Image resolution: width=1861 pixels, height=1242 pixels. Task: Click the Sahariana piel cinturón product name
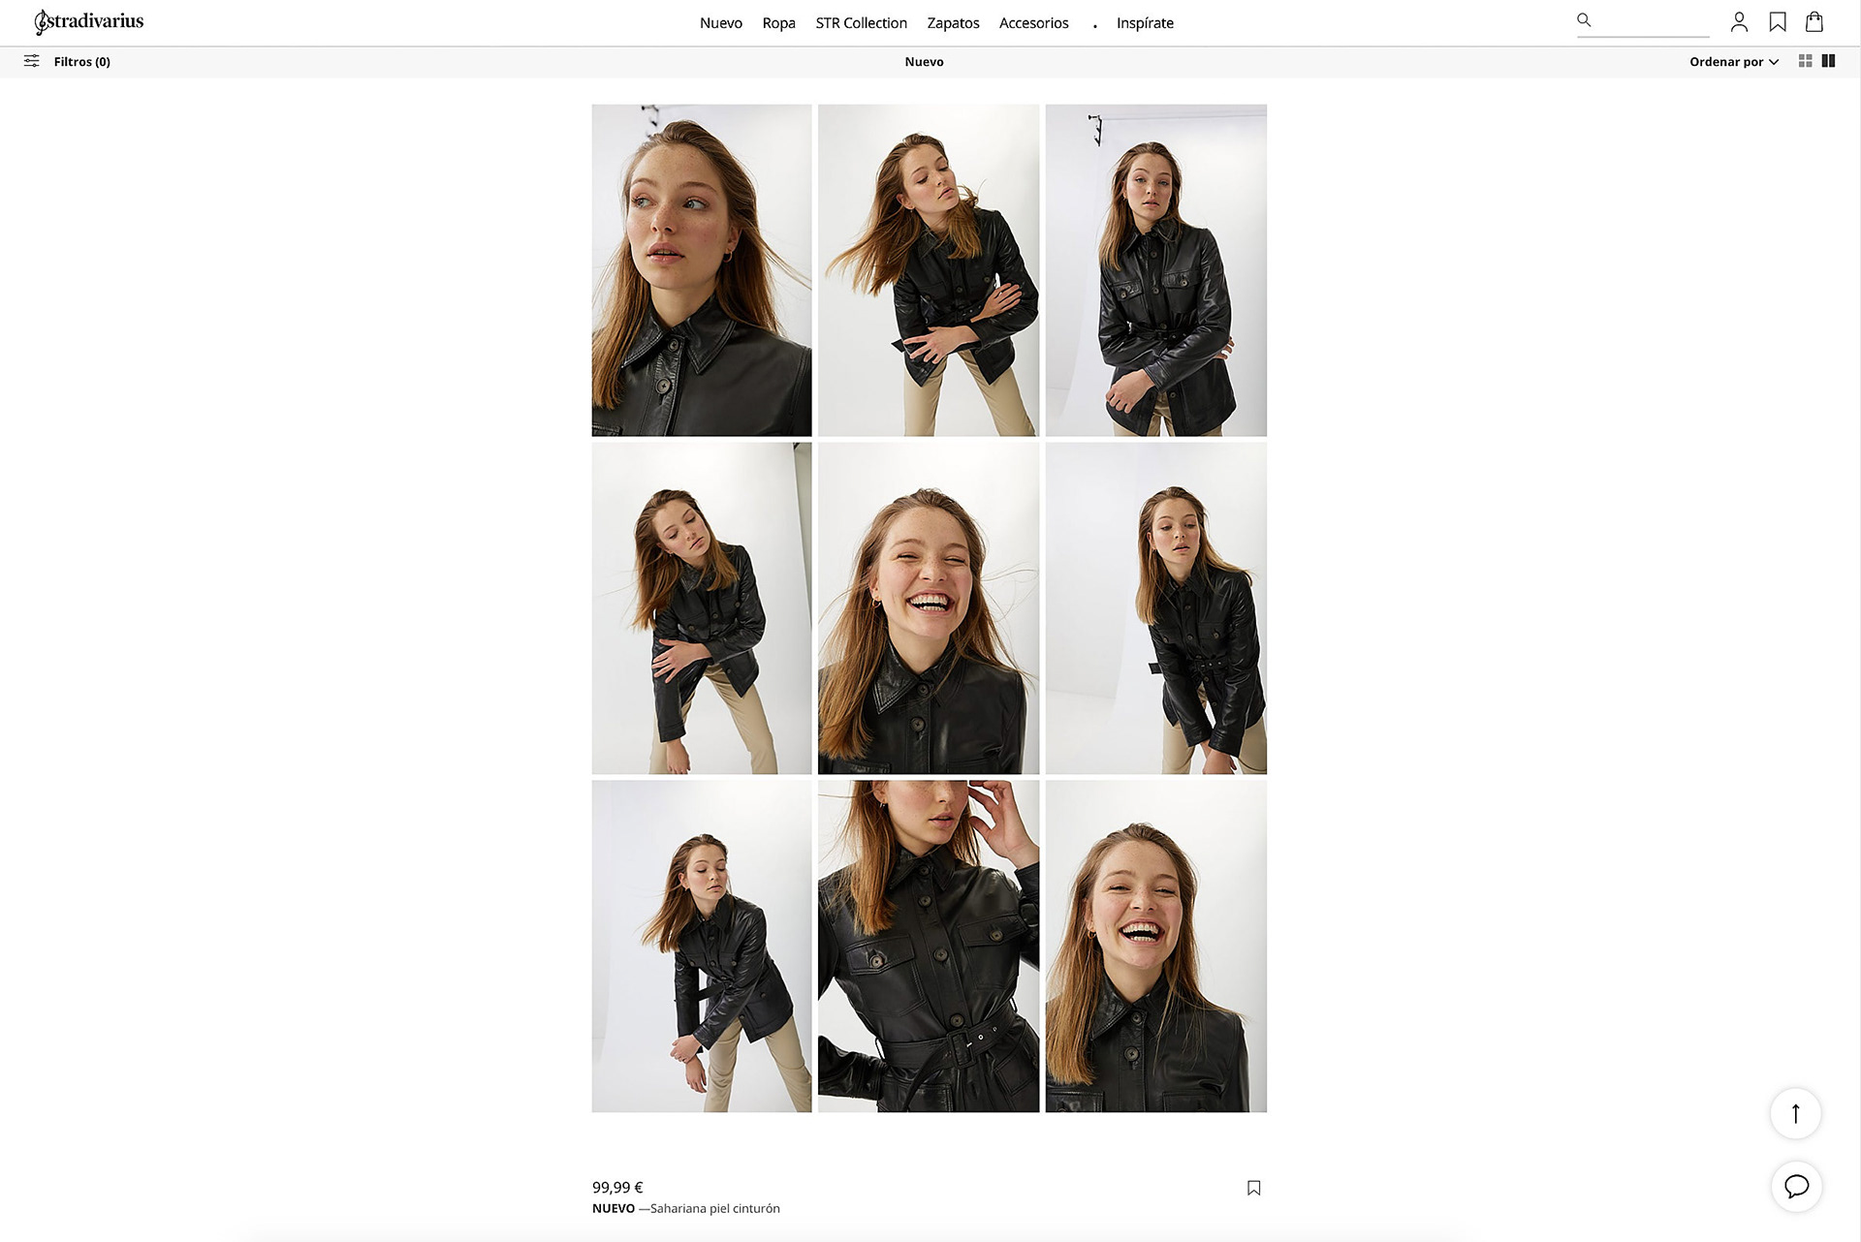click(714, 1208)
